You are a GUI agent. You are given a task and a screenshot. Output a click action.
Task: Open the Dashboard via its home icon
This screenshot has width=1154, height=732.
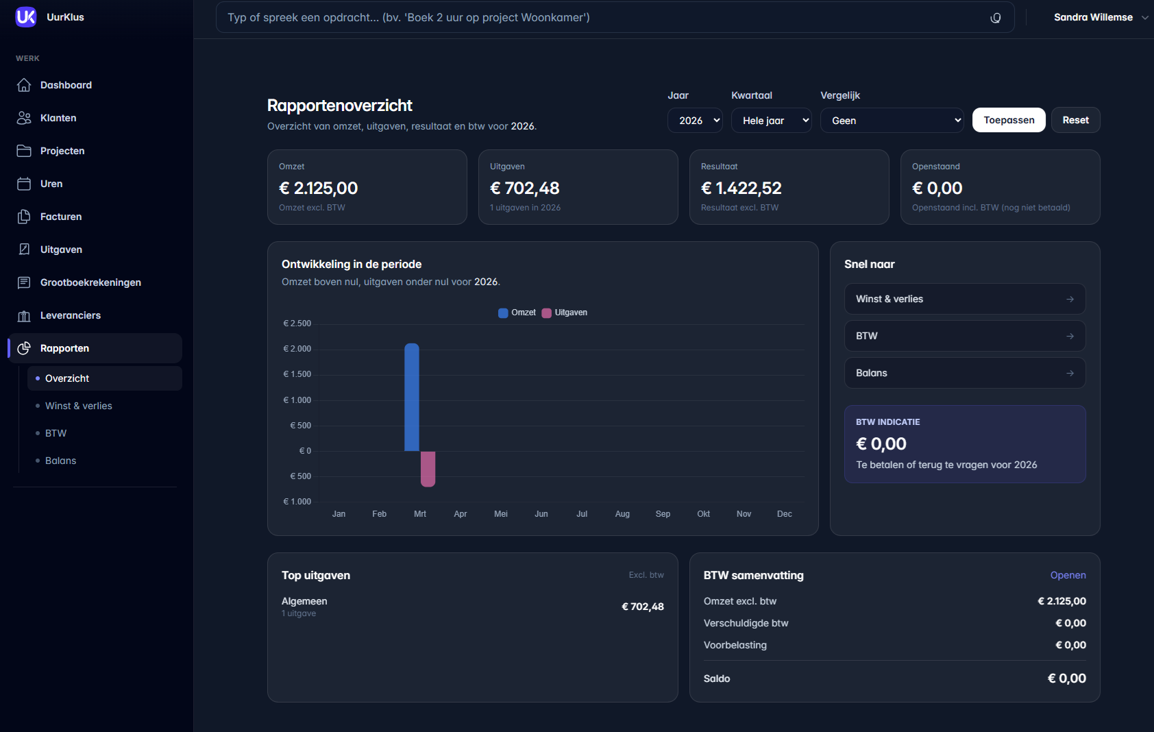25,84
